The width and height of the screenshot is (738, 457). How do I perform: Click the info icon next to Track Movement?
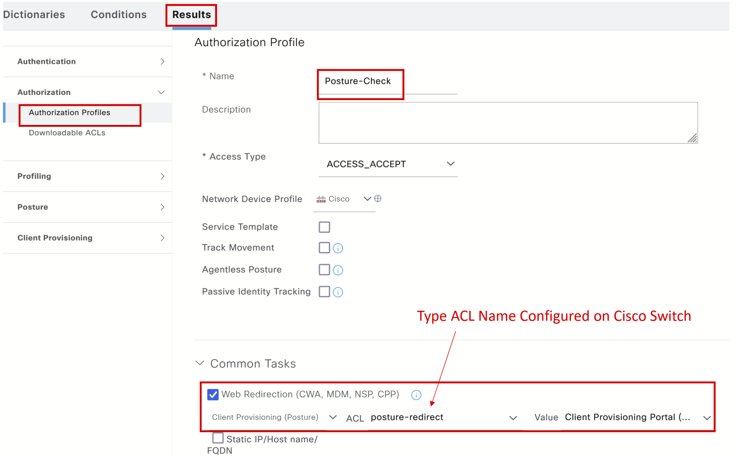pos(338,247)
